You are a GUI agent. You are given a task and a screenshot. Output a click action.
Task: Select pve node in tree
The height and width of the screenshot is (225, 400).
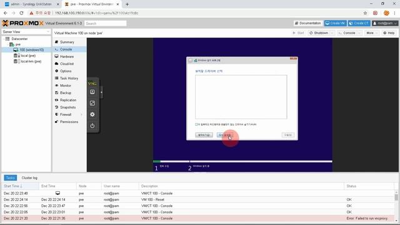tap(18, 44)
